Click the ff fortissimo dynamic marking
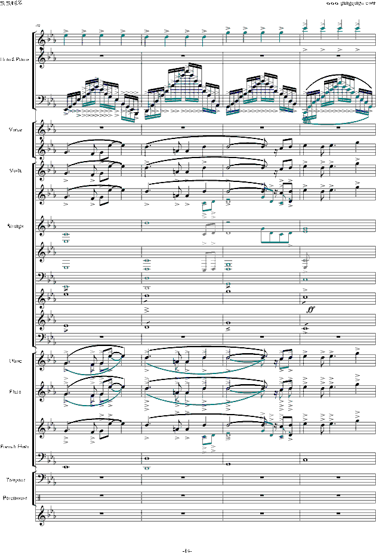This screenshot has width=376, height=553. (x=310, y=310)
